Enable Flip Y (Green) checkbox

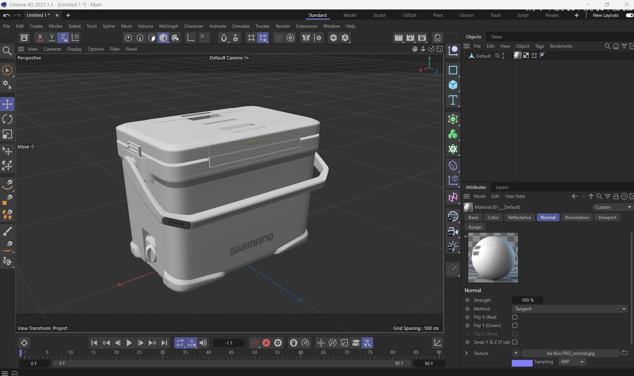click(515, 326)
